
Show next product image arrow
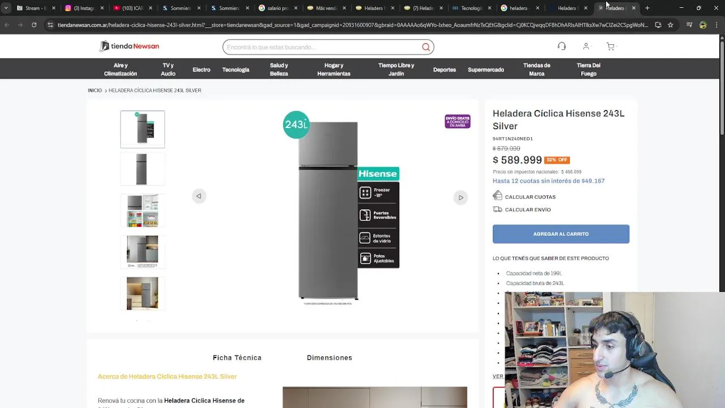pyautogui.click(x=460, y=198)
